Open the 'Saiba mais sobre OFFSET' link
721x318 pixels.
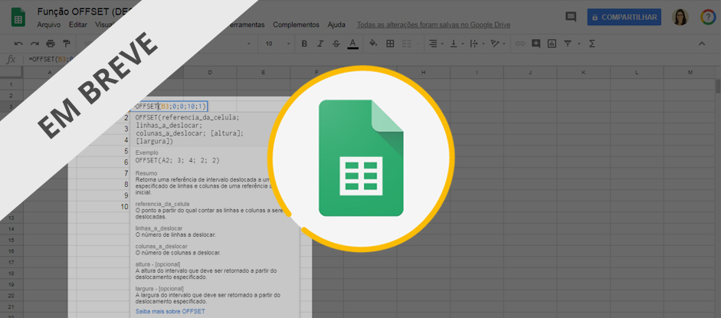(x=170, y=311)
